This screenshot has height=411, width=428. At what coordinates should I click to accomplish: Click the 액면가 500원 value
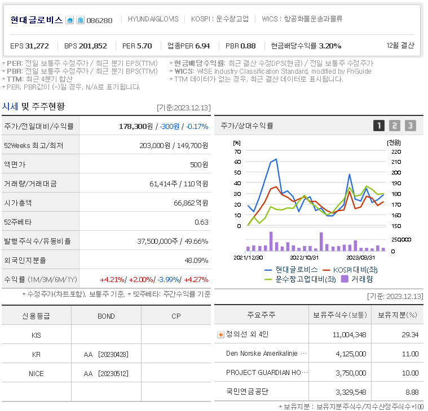199,164
